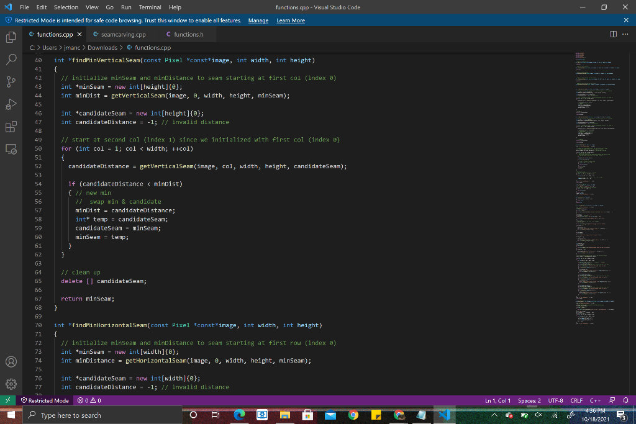Open the Explorer view in the activity bar
This screenshot has width=636, height=424.
click(10, 37)
